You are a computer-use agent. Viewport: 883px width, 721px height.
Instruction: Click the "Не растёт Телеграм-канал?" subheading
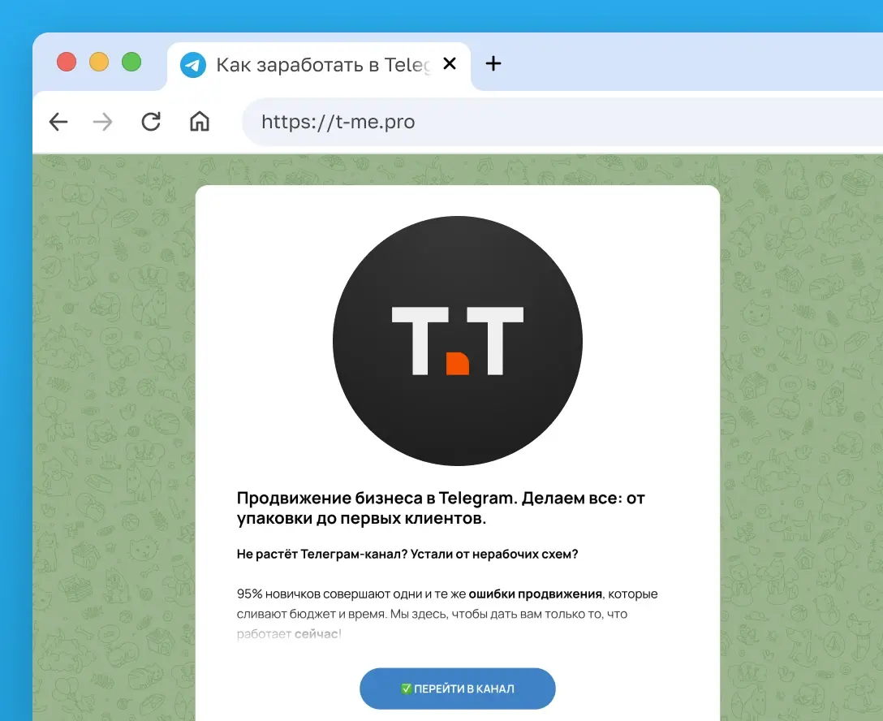pos(321,555)
